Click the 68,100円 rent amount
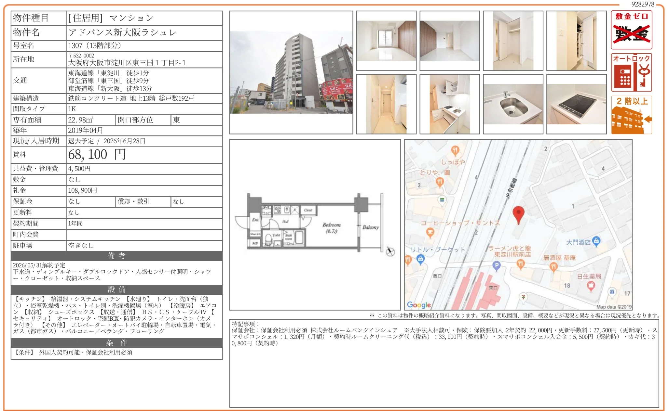Screen dimensions: 669x411 [x=97, y=155]
